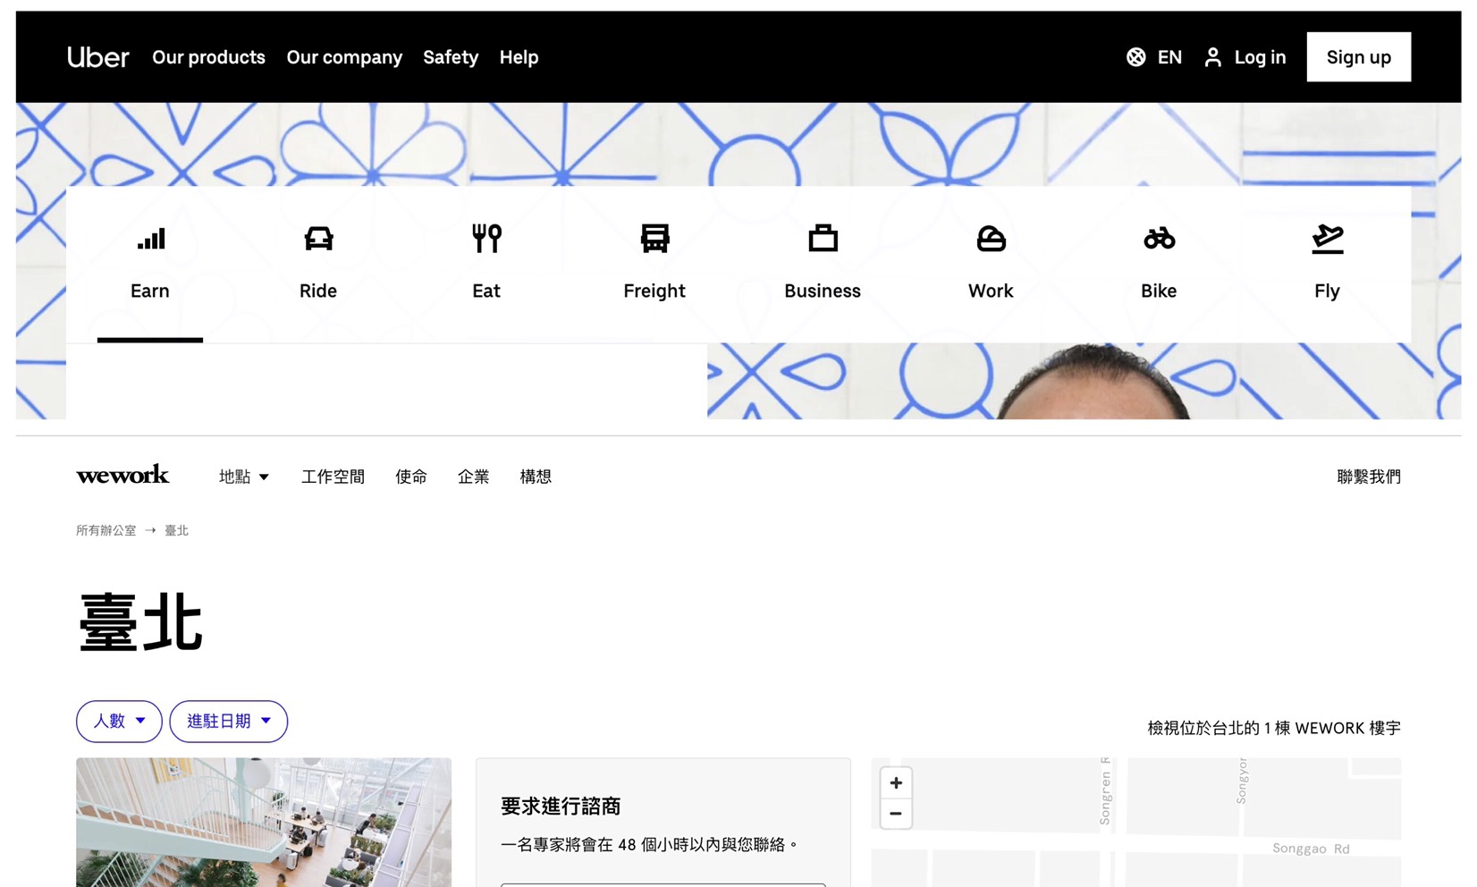Image resolution: width=1477 pixels, height=887 pixels.
Task: Click the 臺北 breadcrumb link
Action: pyautogui.click(x=176, y=530)
